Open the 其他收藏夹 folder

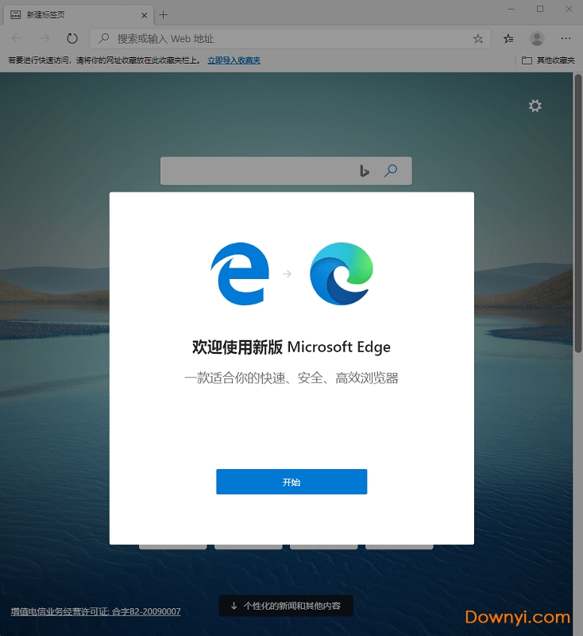point(548,60)
